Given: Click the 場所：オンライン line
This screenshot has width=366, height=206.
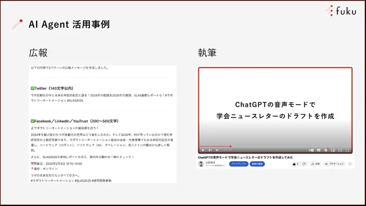Looking at the screenshot, I should (x=44, y=168).
